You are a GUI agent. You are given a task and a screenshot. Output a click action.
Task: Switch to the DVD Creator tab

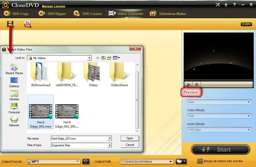point(88,14)
